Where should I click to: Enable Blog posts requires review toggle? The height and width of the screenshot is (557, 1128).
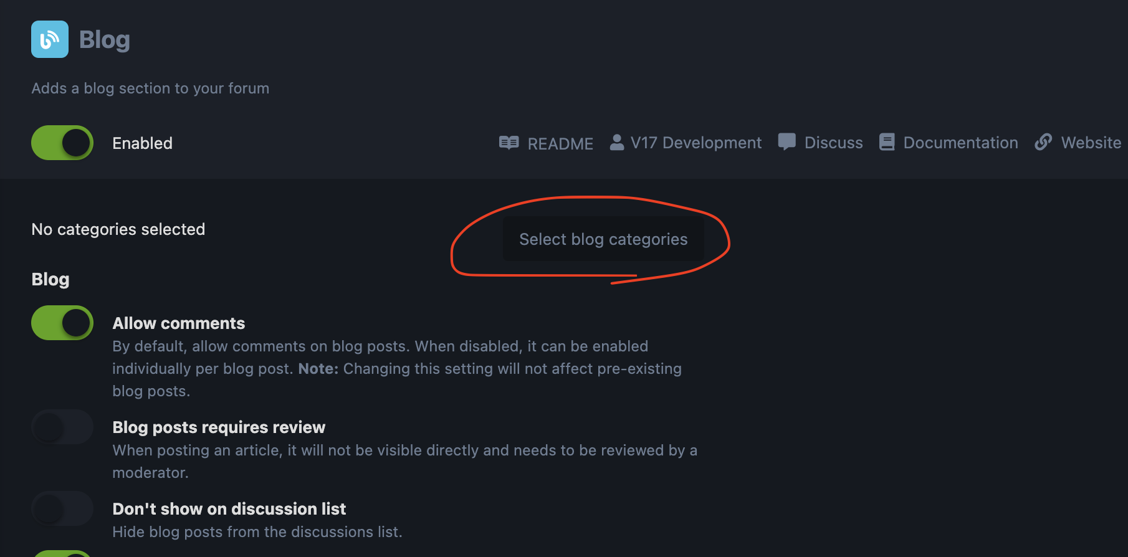62,427
